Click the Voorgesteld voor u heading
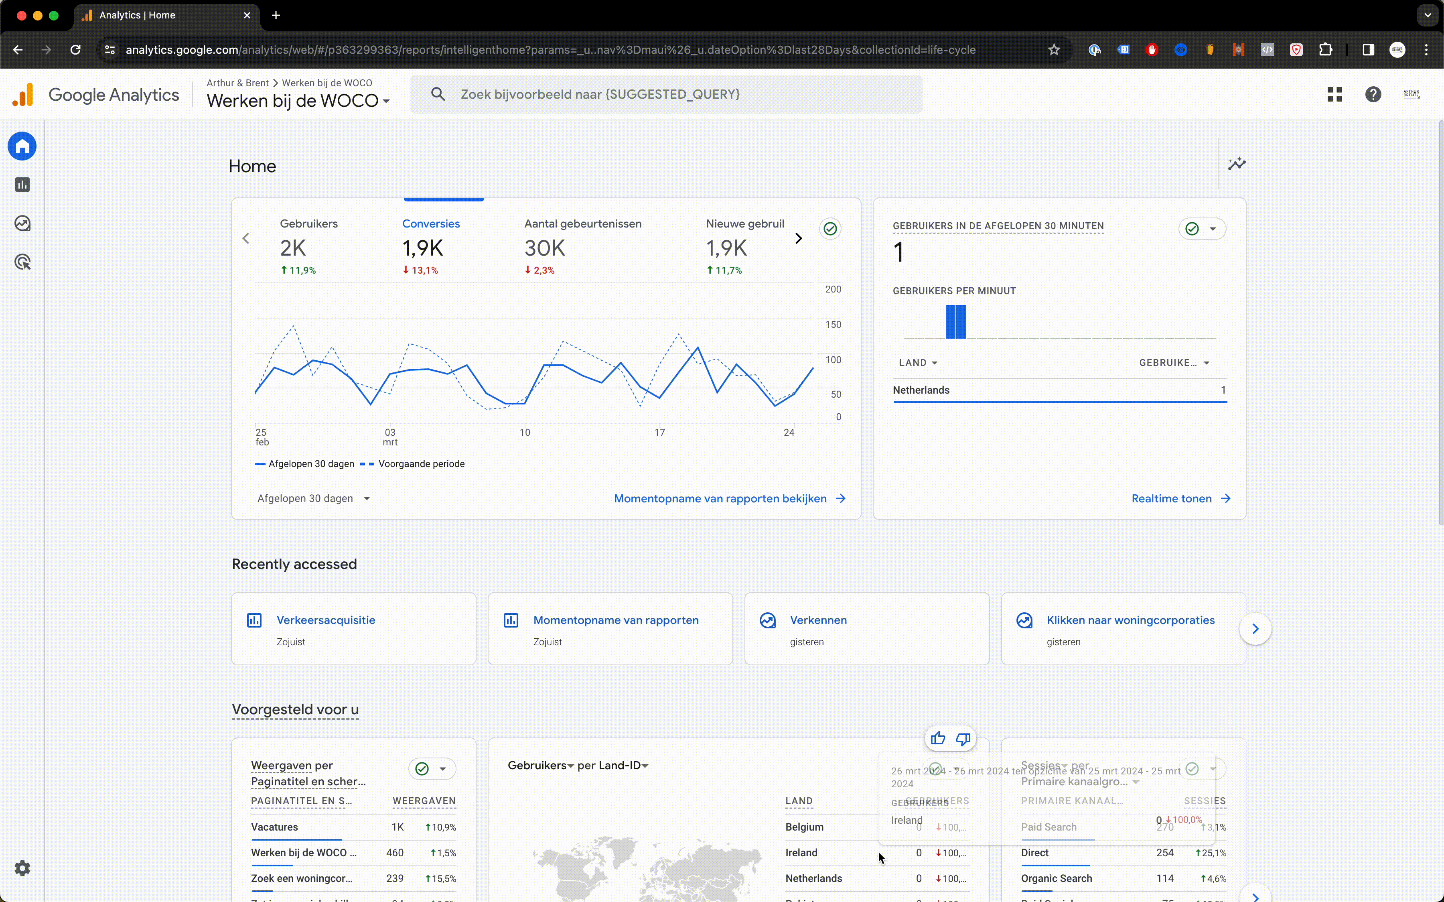Screen dimensions: 1444x902 click(x=295, y=710)
